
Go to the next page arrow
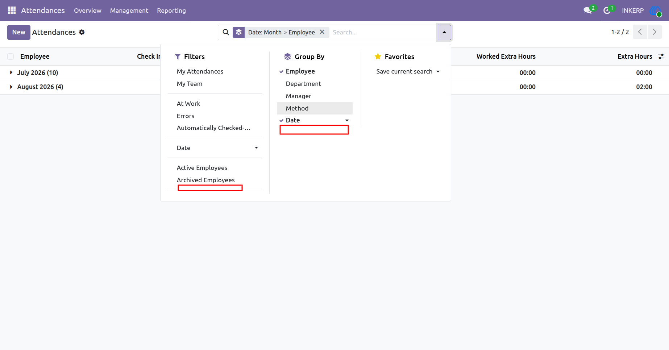pyautogui.click(x=655, y=32)
